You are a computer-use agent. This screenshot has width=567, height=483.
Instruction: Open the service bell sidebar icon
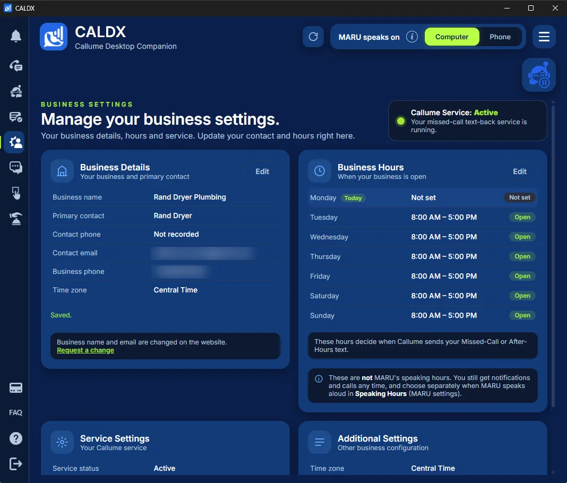(x=15, y=218)
